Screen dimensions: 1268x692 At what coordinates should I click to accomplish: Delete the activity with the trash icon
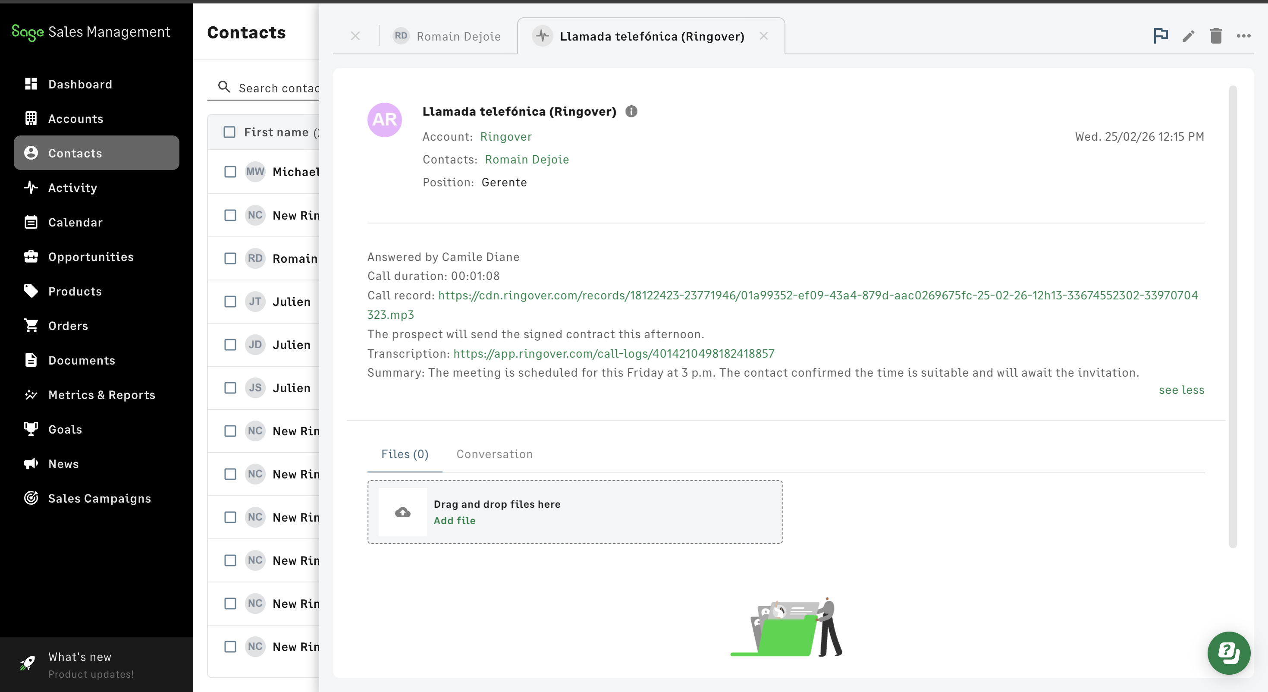pyautogui.click(x=1216, y=36)
